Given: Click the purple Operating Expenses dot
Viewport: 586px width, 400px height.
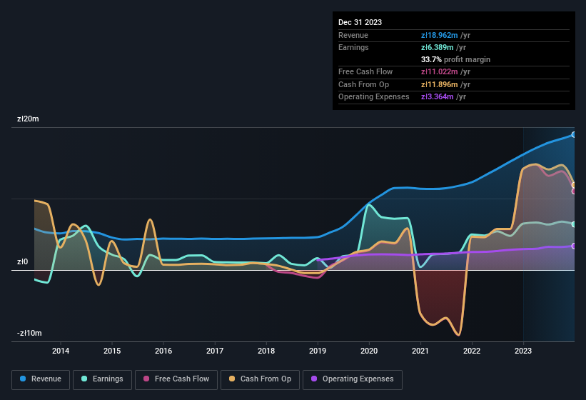Looking at the screenshot, I should [315, 379].
